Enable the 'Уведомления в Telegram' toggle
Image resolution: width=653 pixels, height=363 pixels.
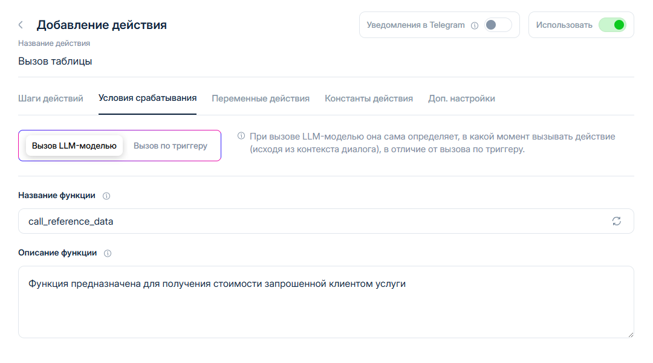point(497,25)
